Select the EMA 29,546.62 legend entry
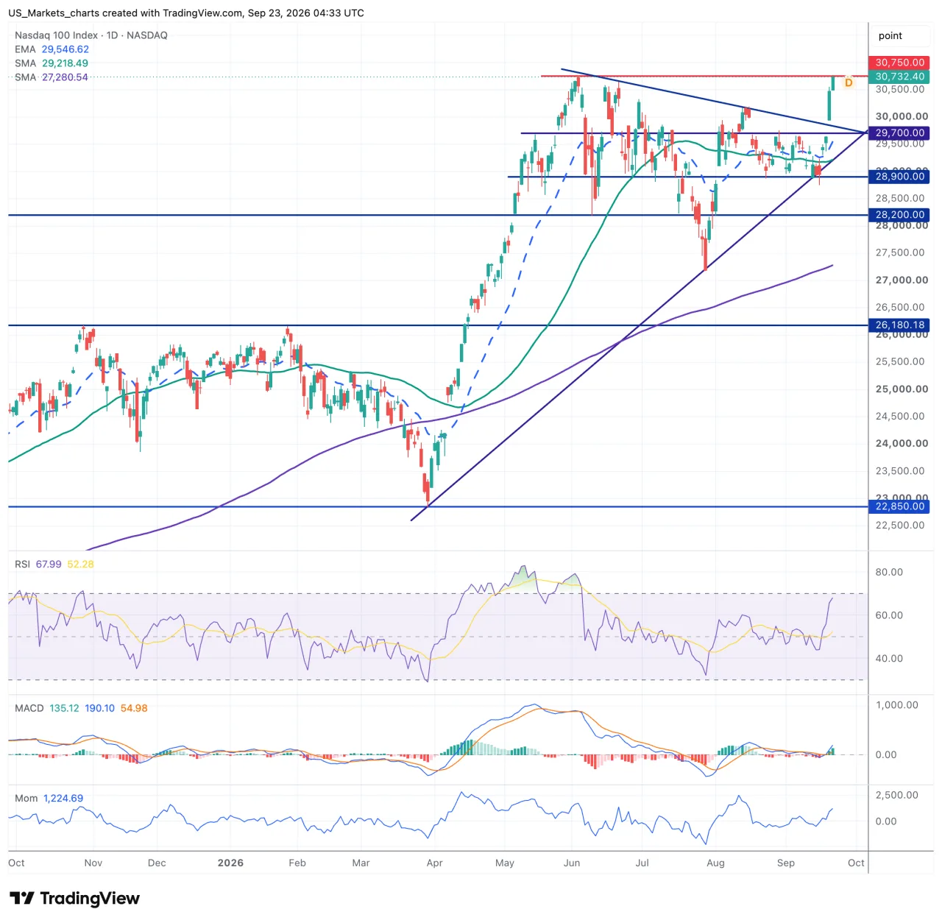 click(x=52, y=49)
